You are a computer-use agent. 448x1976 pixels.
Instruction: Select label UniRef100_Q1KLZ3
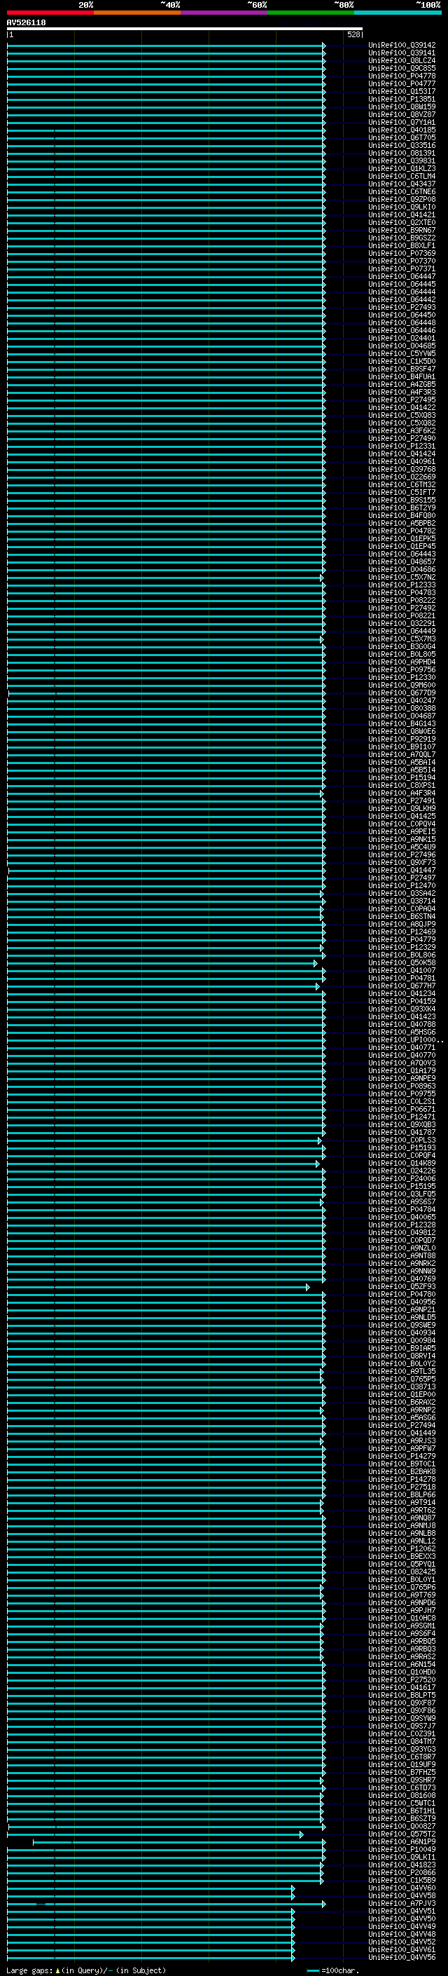[402, 168]
